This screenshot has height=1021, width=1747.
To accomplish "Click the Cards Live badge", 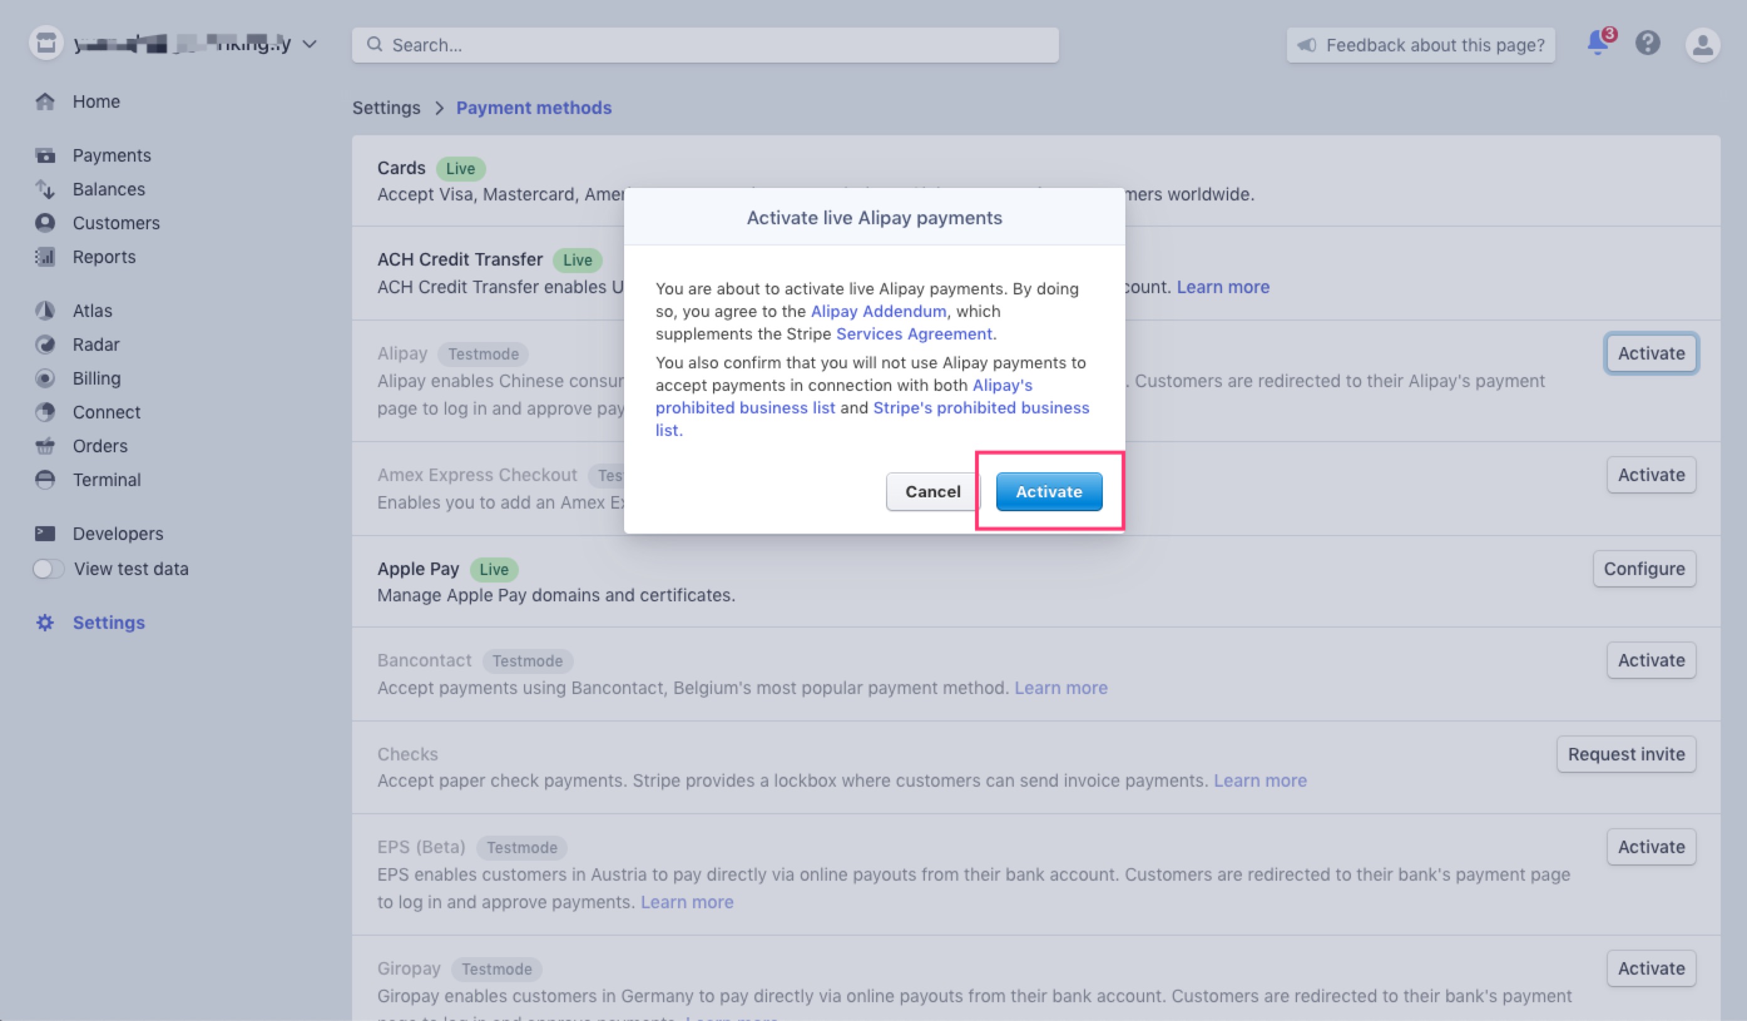I will [x=461, y=168].
